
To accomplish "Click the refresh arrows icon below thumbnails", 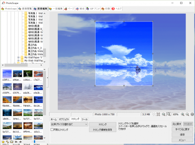I will pos(7,142).
